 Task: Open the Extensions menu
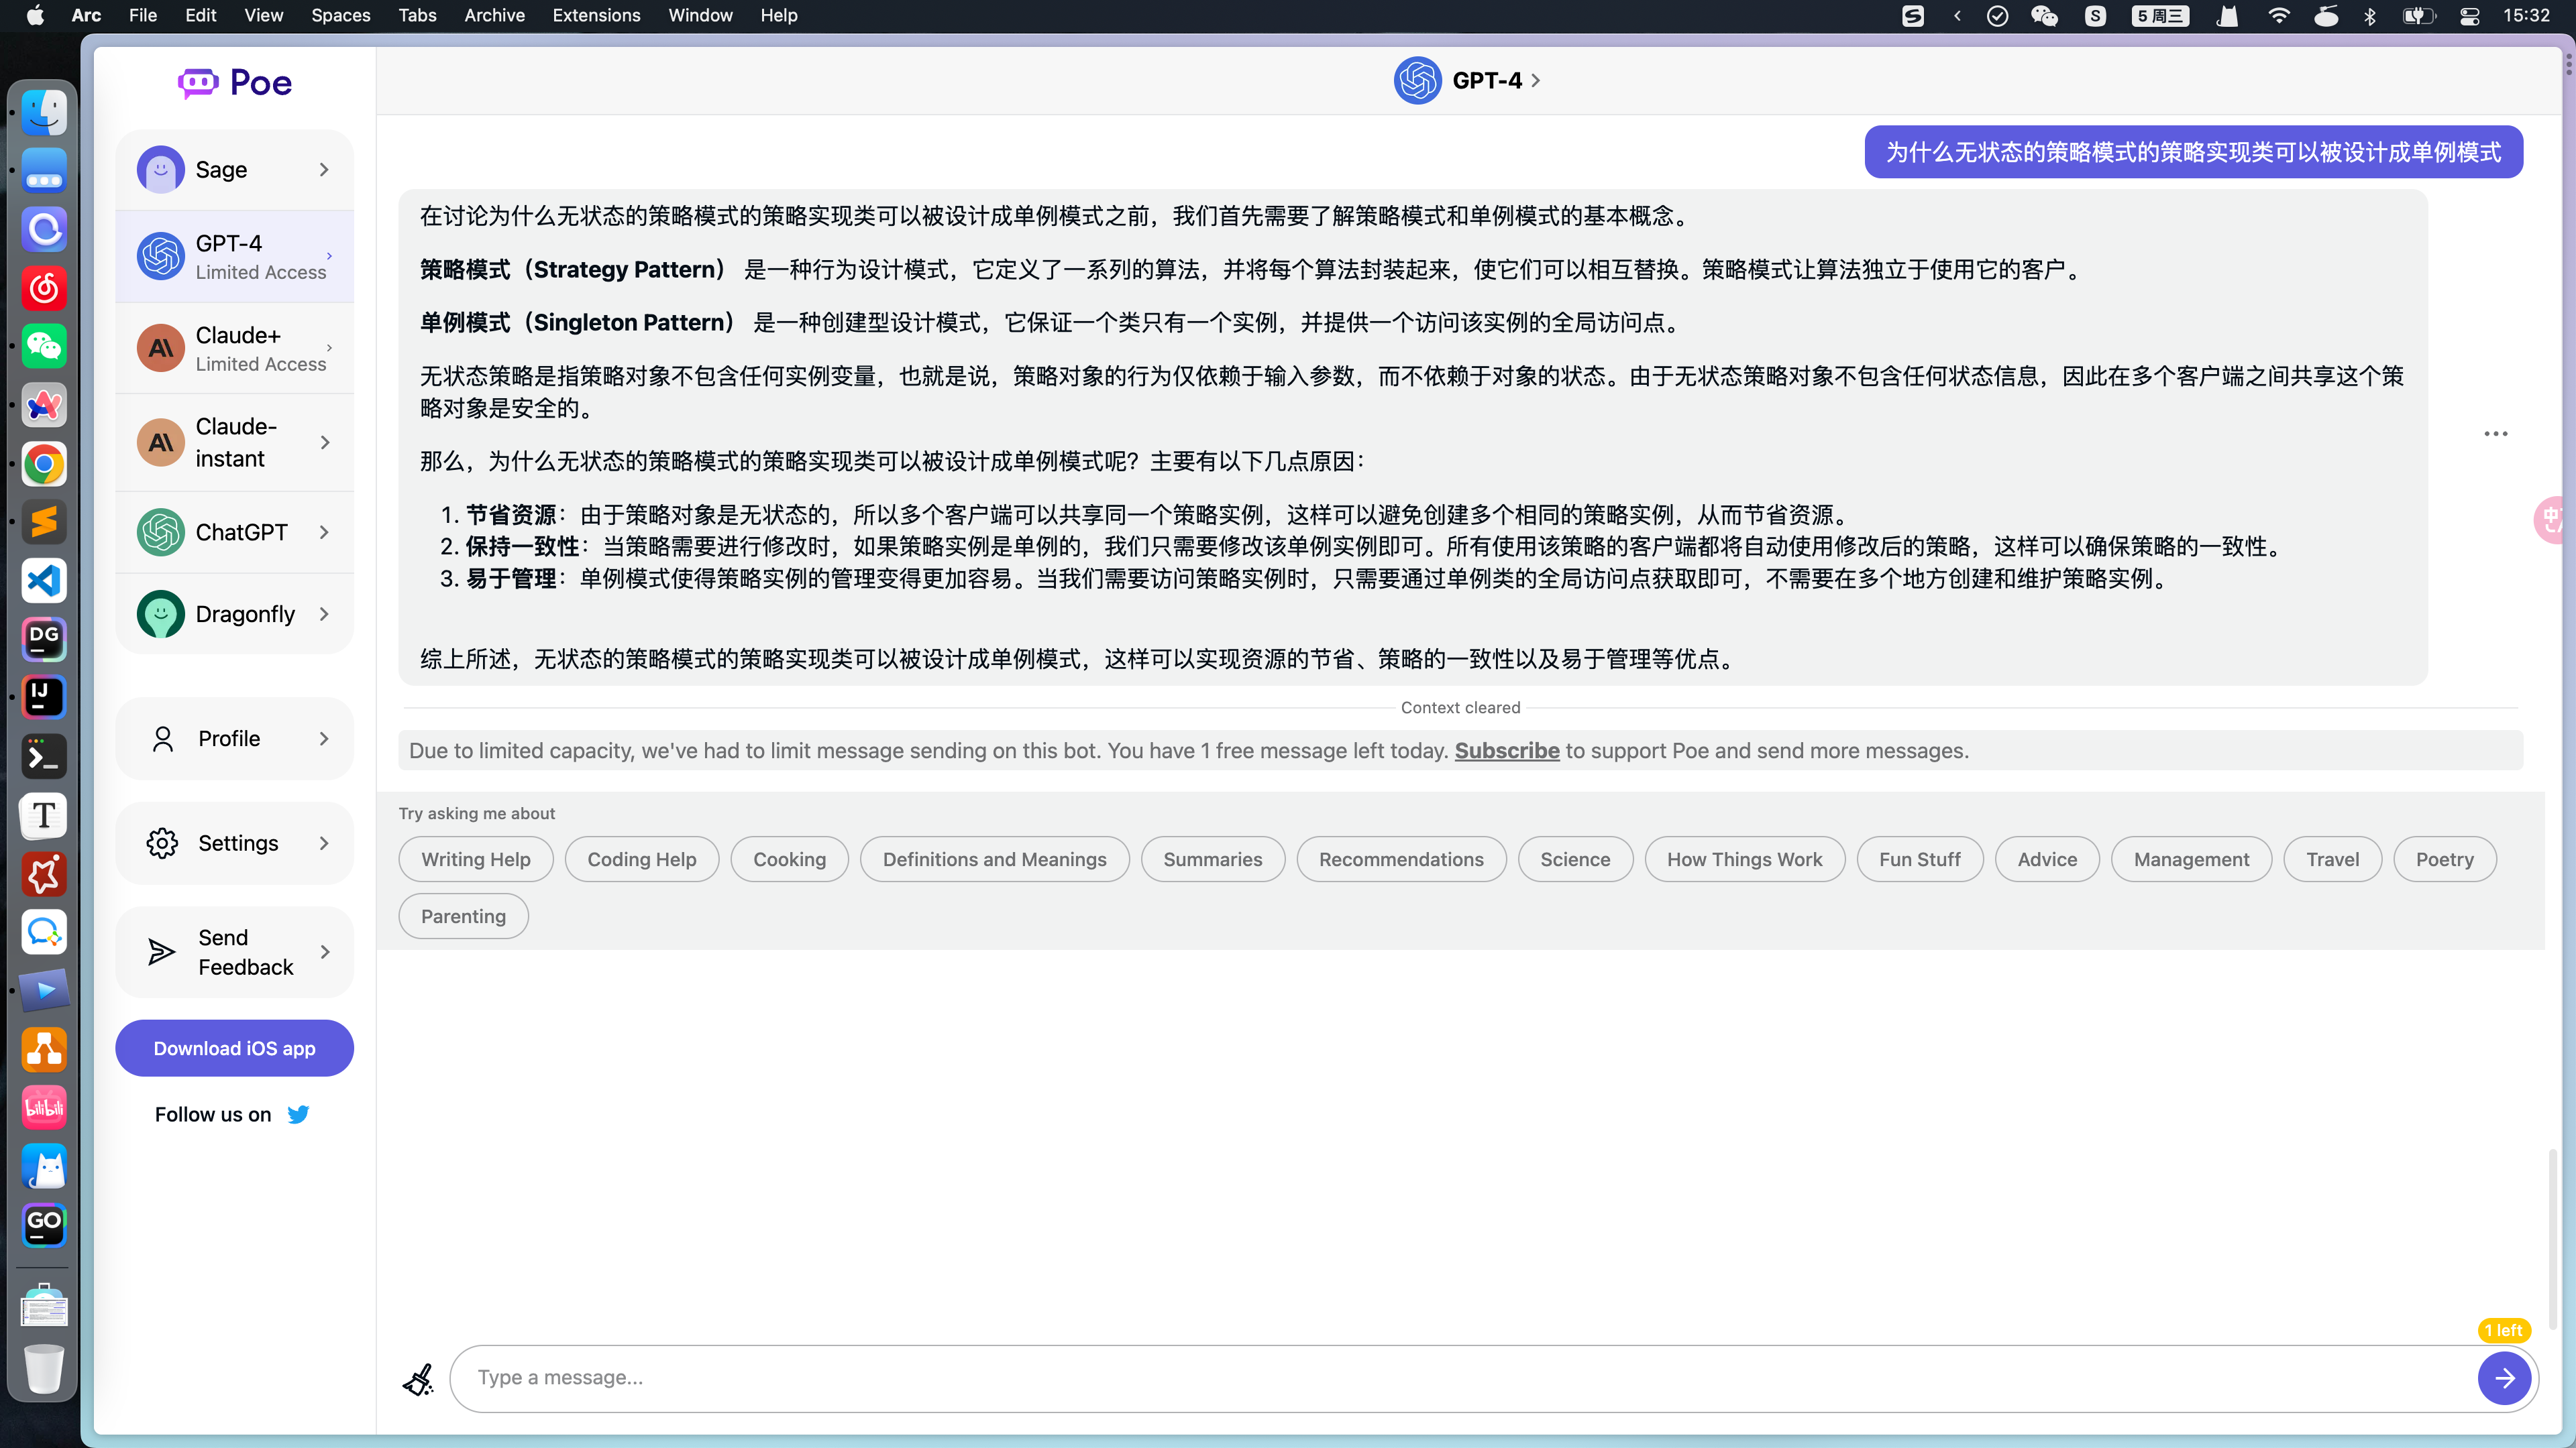pos(596,16)
